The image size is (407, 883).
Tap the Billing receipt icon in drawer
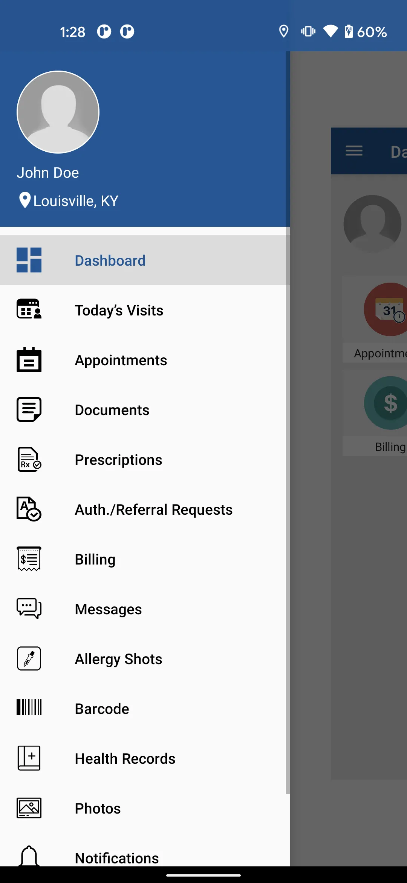coord(29,559)
